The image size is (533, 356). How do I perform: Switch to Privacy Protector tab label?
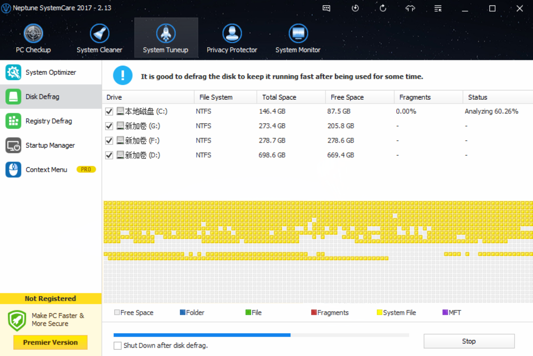[232, 50]
